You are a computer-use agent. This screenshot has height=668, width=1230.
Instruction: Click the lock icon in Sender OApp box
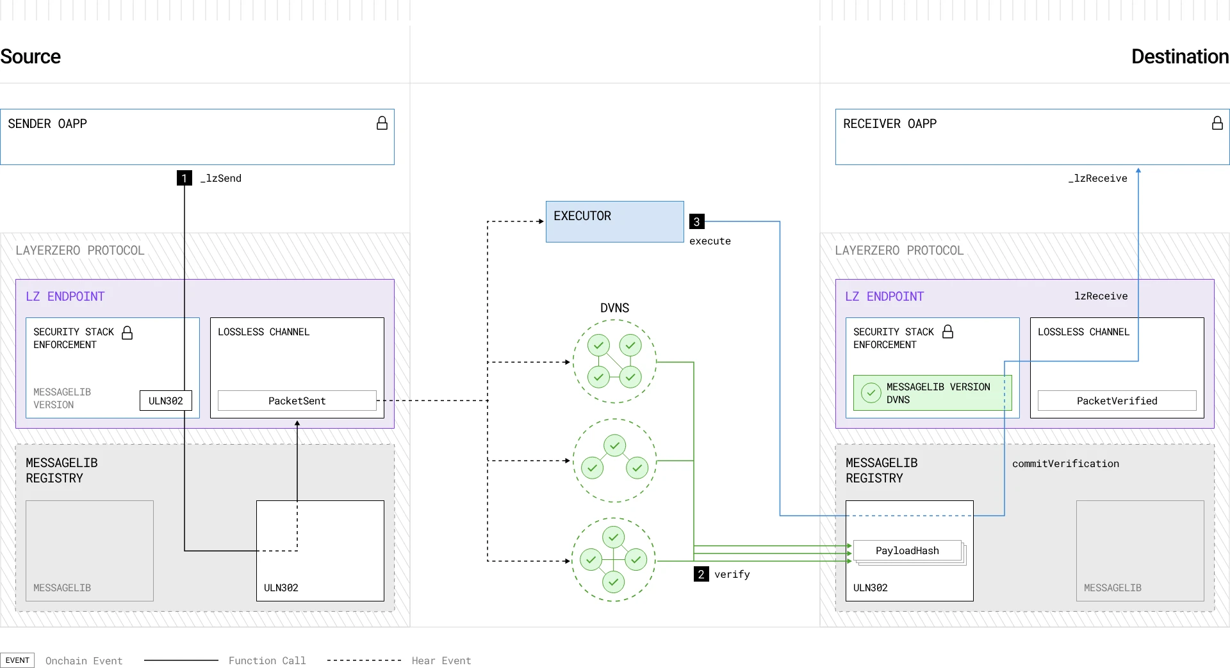point(382,123)
